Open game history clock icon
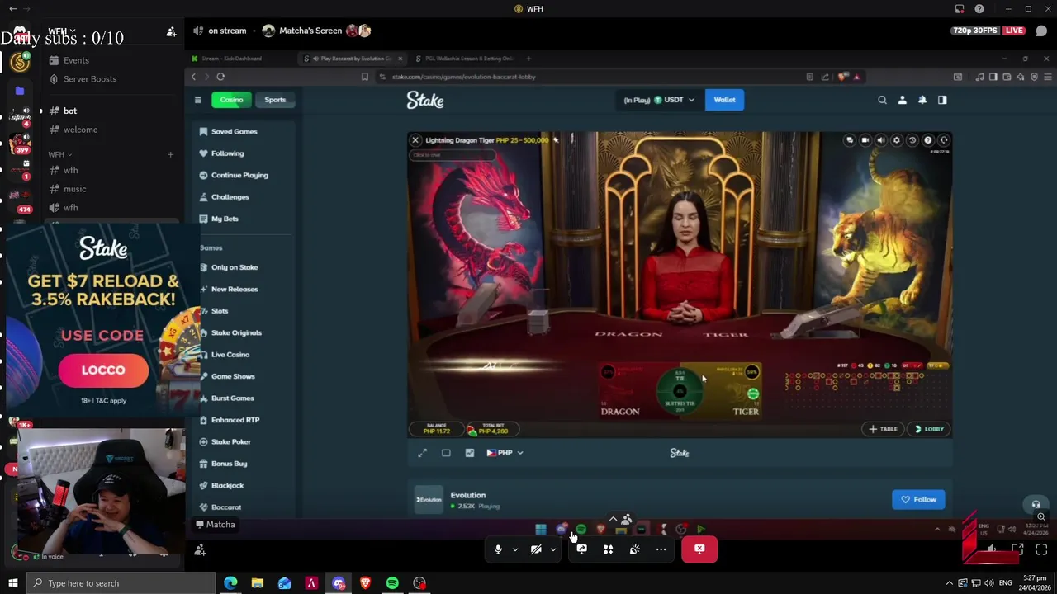This screenshot has width=1057, height=594. 912,140
